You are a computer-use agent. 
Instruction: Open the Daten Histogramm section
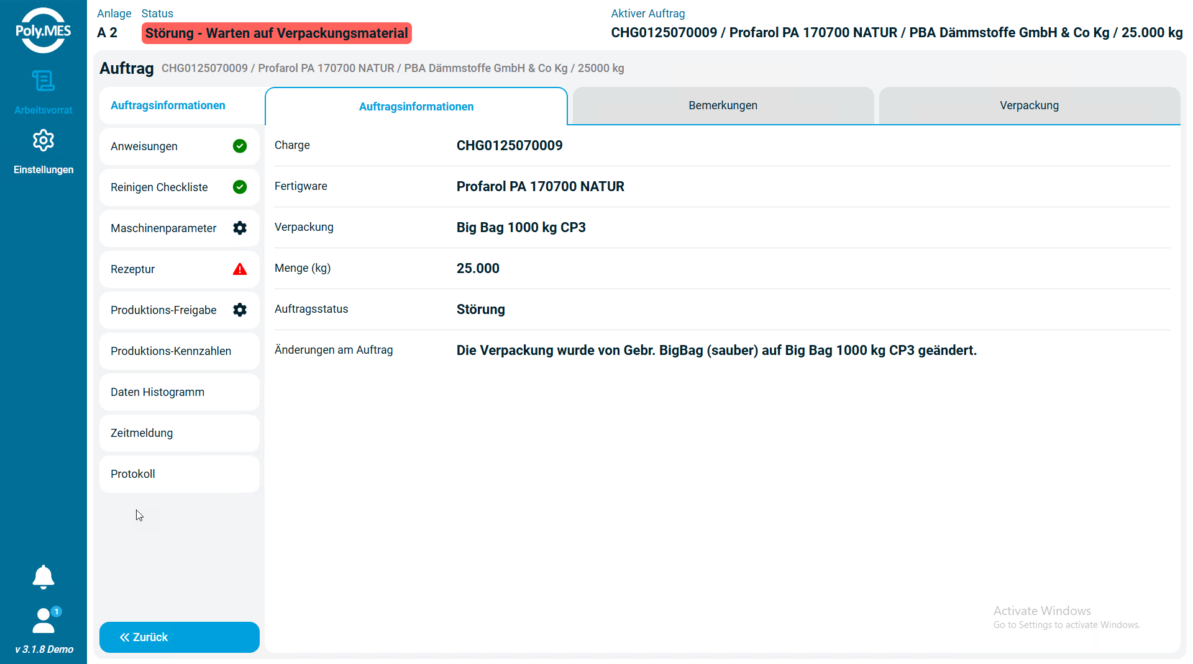pyautogui.click(x=180, y=392)
